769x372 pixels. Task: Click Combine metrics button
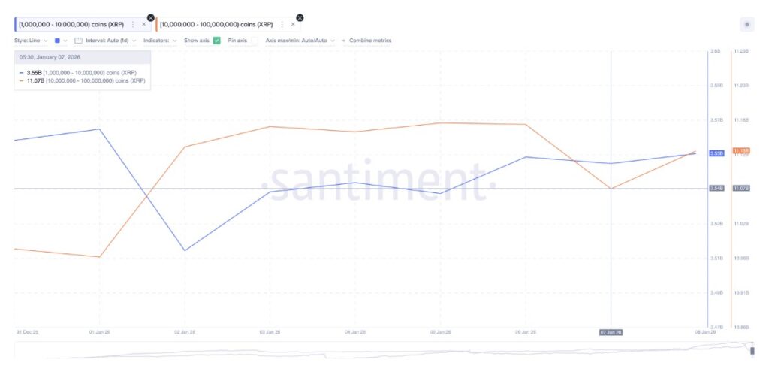366,41
